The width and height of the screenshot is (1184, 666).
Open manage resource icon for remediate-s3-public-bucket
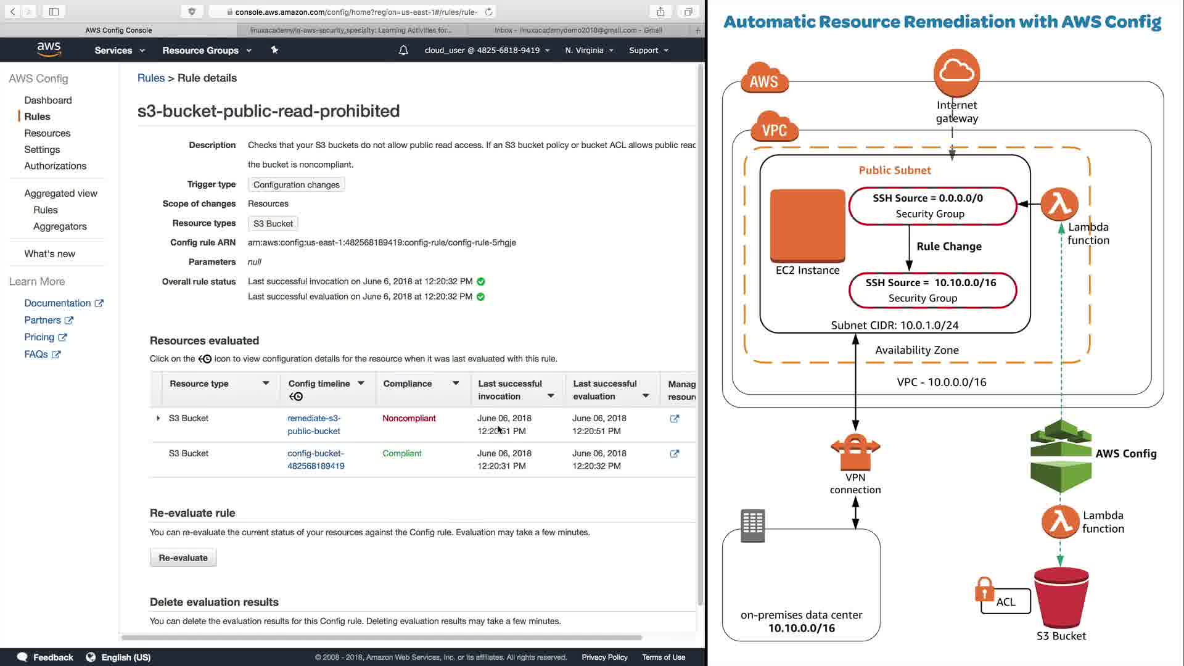coord(674,419)
